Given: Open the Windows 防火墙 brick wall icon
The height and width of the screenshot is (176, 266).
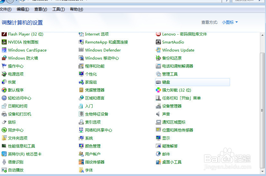Looking at the screenshot, I should pos(4,58).
